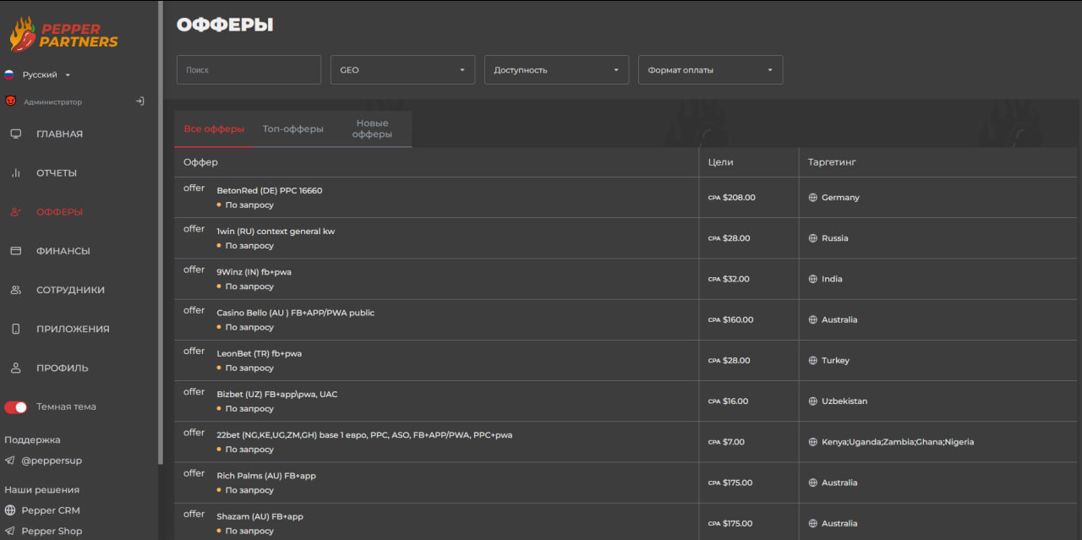The image size is (1082, 540).
Task: Open the @peppersup support link
Action: tap(52, 461)
